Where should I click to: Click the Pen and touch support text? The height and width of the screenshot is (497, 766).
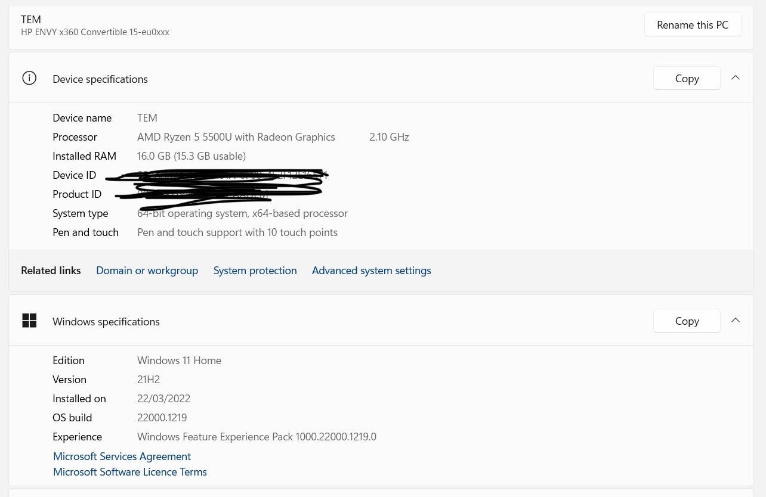click(x=237, y=232)
